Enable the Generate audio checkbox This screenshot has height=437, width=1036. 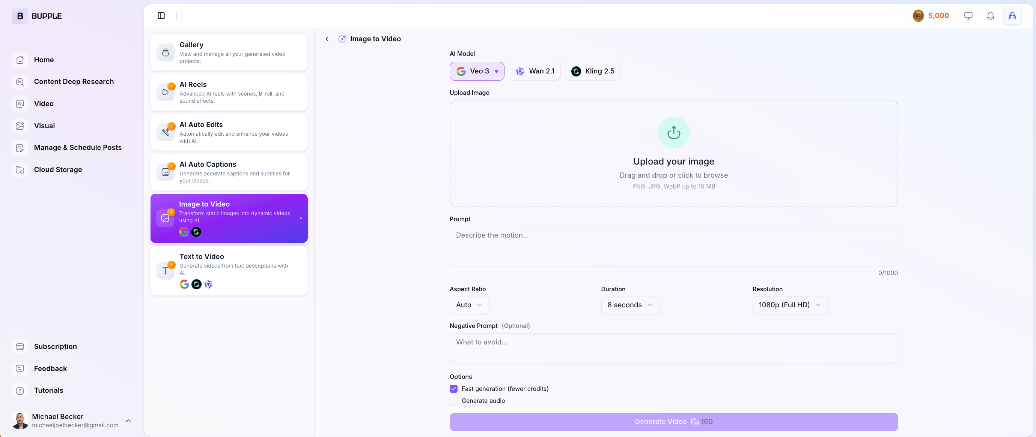click(x=454, y=401)
